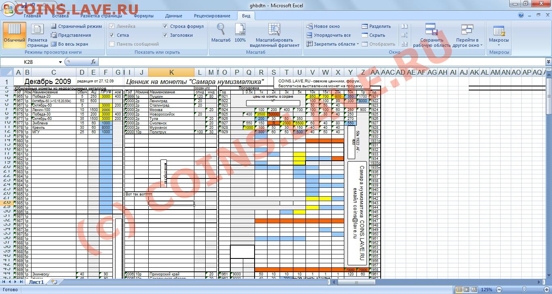
Task: Click Разделить window split
Action: click(x=376, y=26)
